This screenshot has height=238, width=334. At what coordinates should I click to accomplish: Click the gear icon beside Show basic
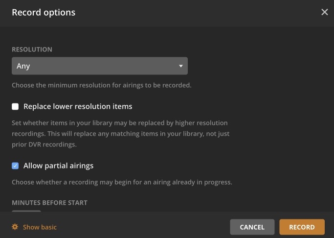(x=15, y=227)
